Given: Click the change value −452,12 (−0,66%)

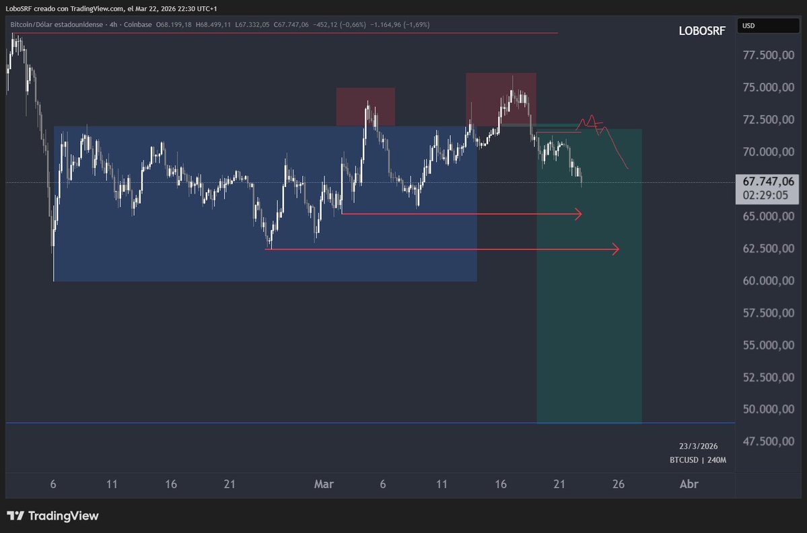Looking at the screenshot, I should click(x=340, y=25).
